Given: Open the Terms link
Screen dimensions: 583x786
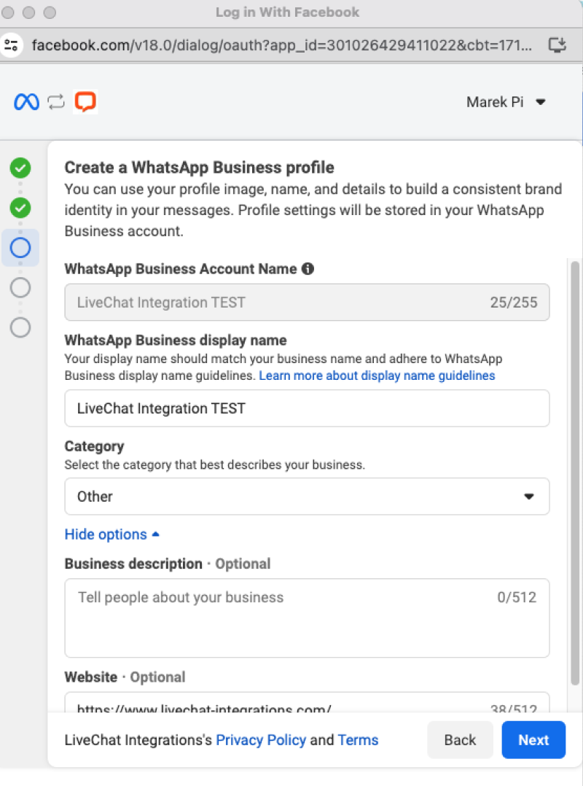Looking at the screenshot, I should tap(358, 740).
